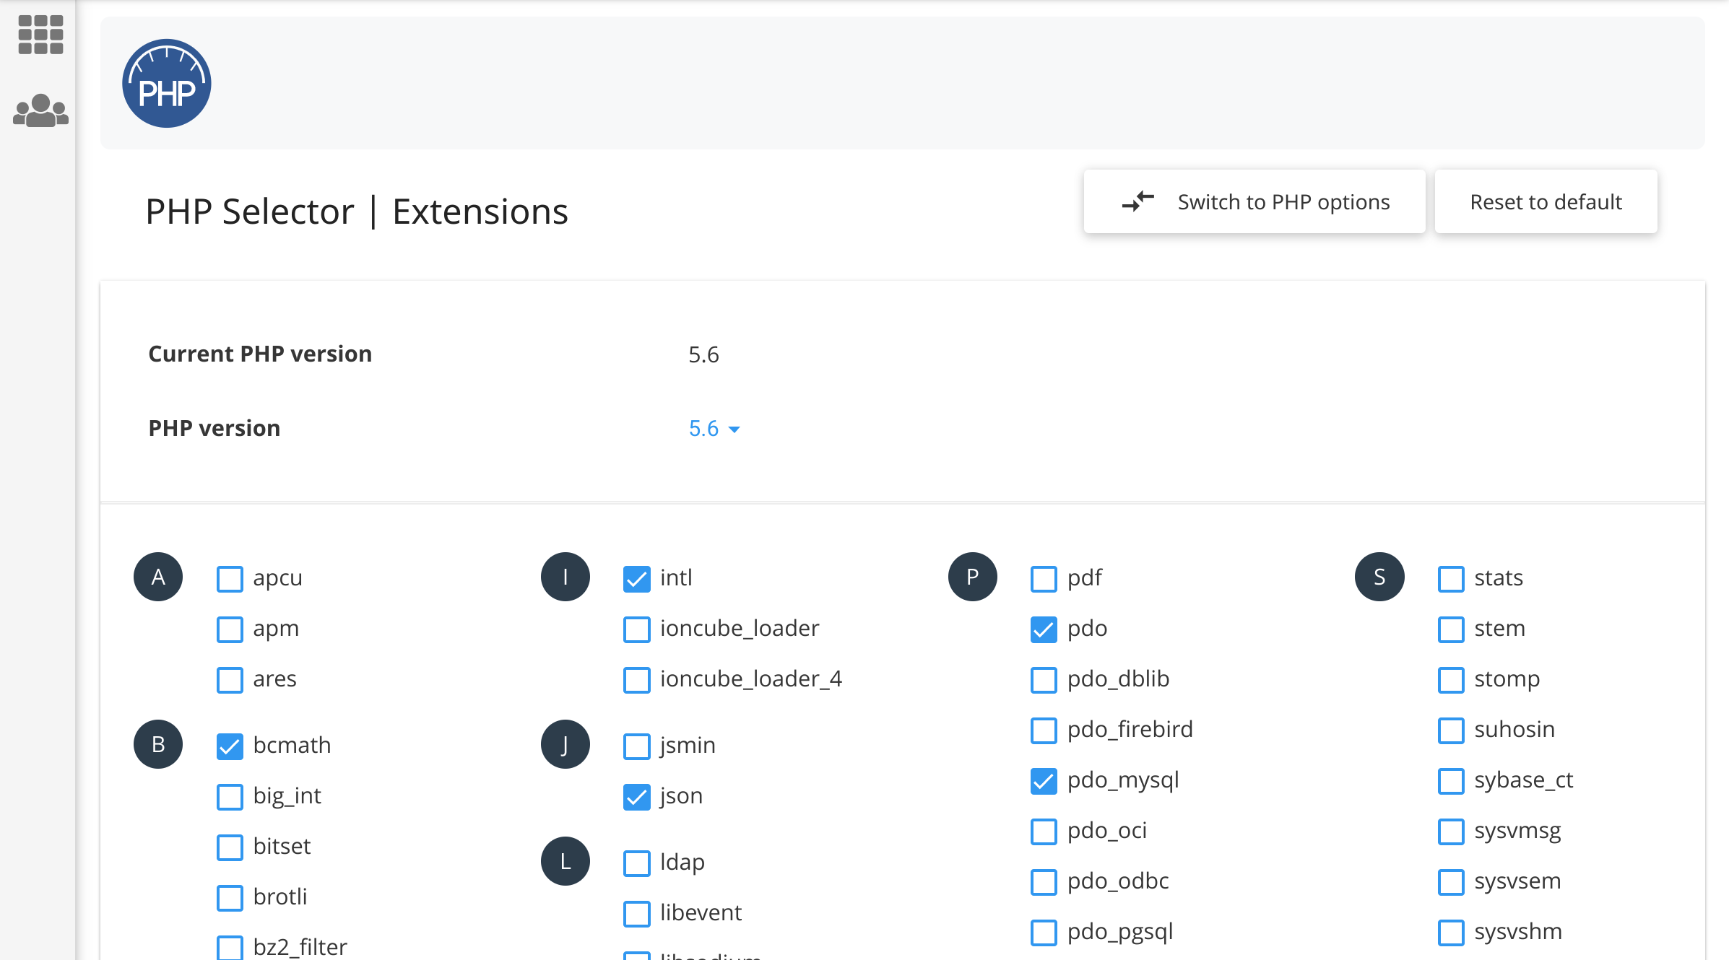The height and width of the screenshot is (960, 1729).
Task: Enable the apcu extension checkbox
Action: (230, 578)
